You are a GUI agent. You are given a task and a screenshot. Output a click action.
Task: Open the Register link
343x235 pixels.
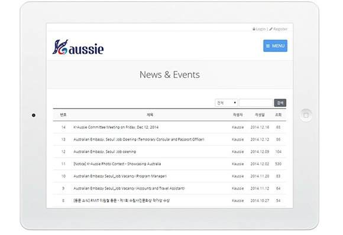[279, 29]
